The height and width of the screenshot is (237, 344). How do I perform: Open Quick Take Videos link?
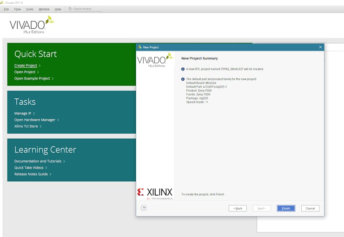(29, 167)
